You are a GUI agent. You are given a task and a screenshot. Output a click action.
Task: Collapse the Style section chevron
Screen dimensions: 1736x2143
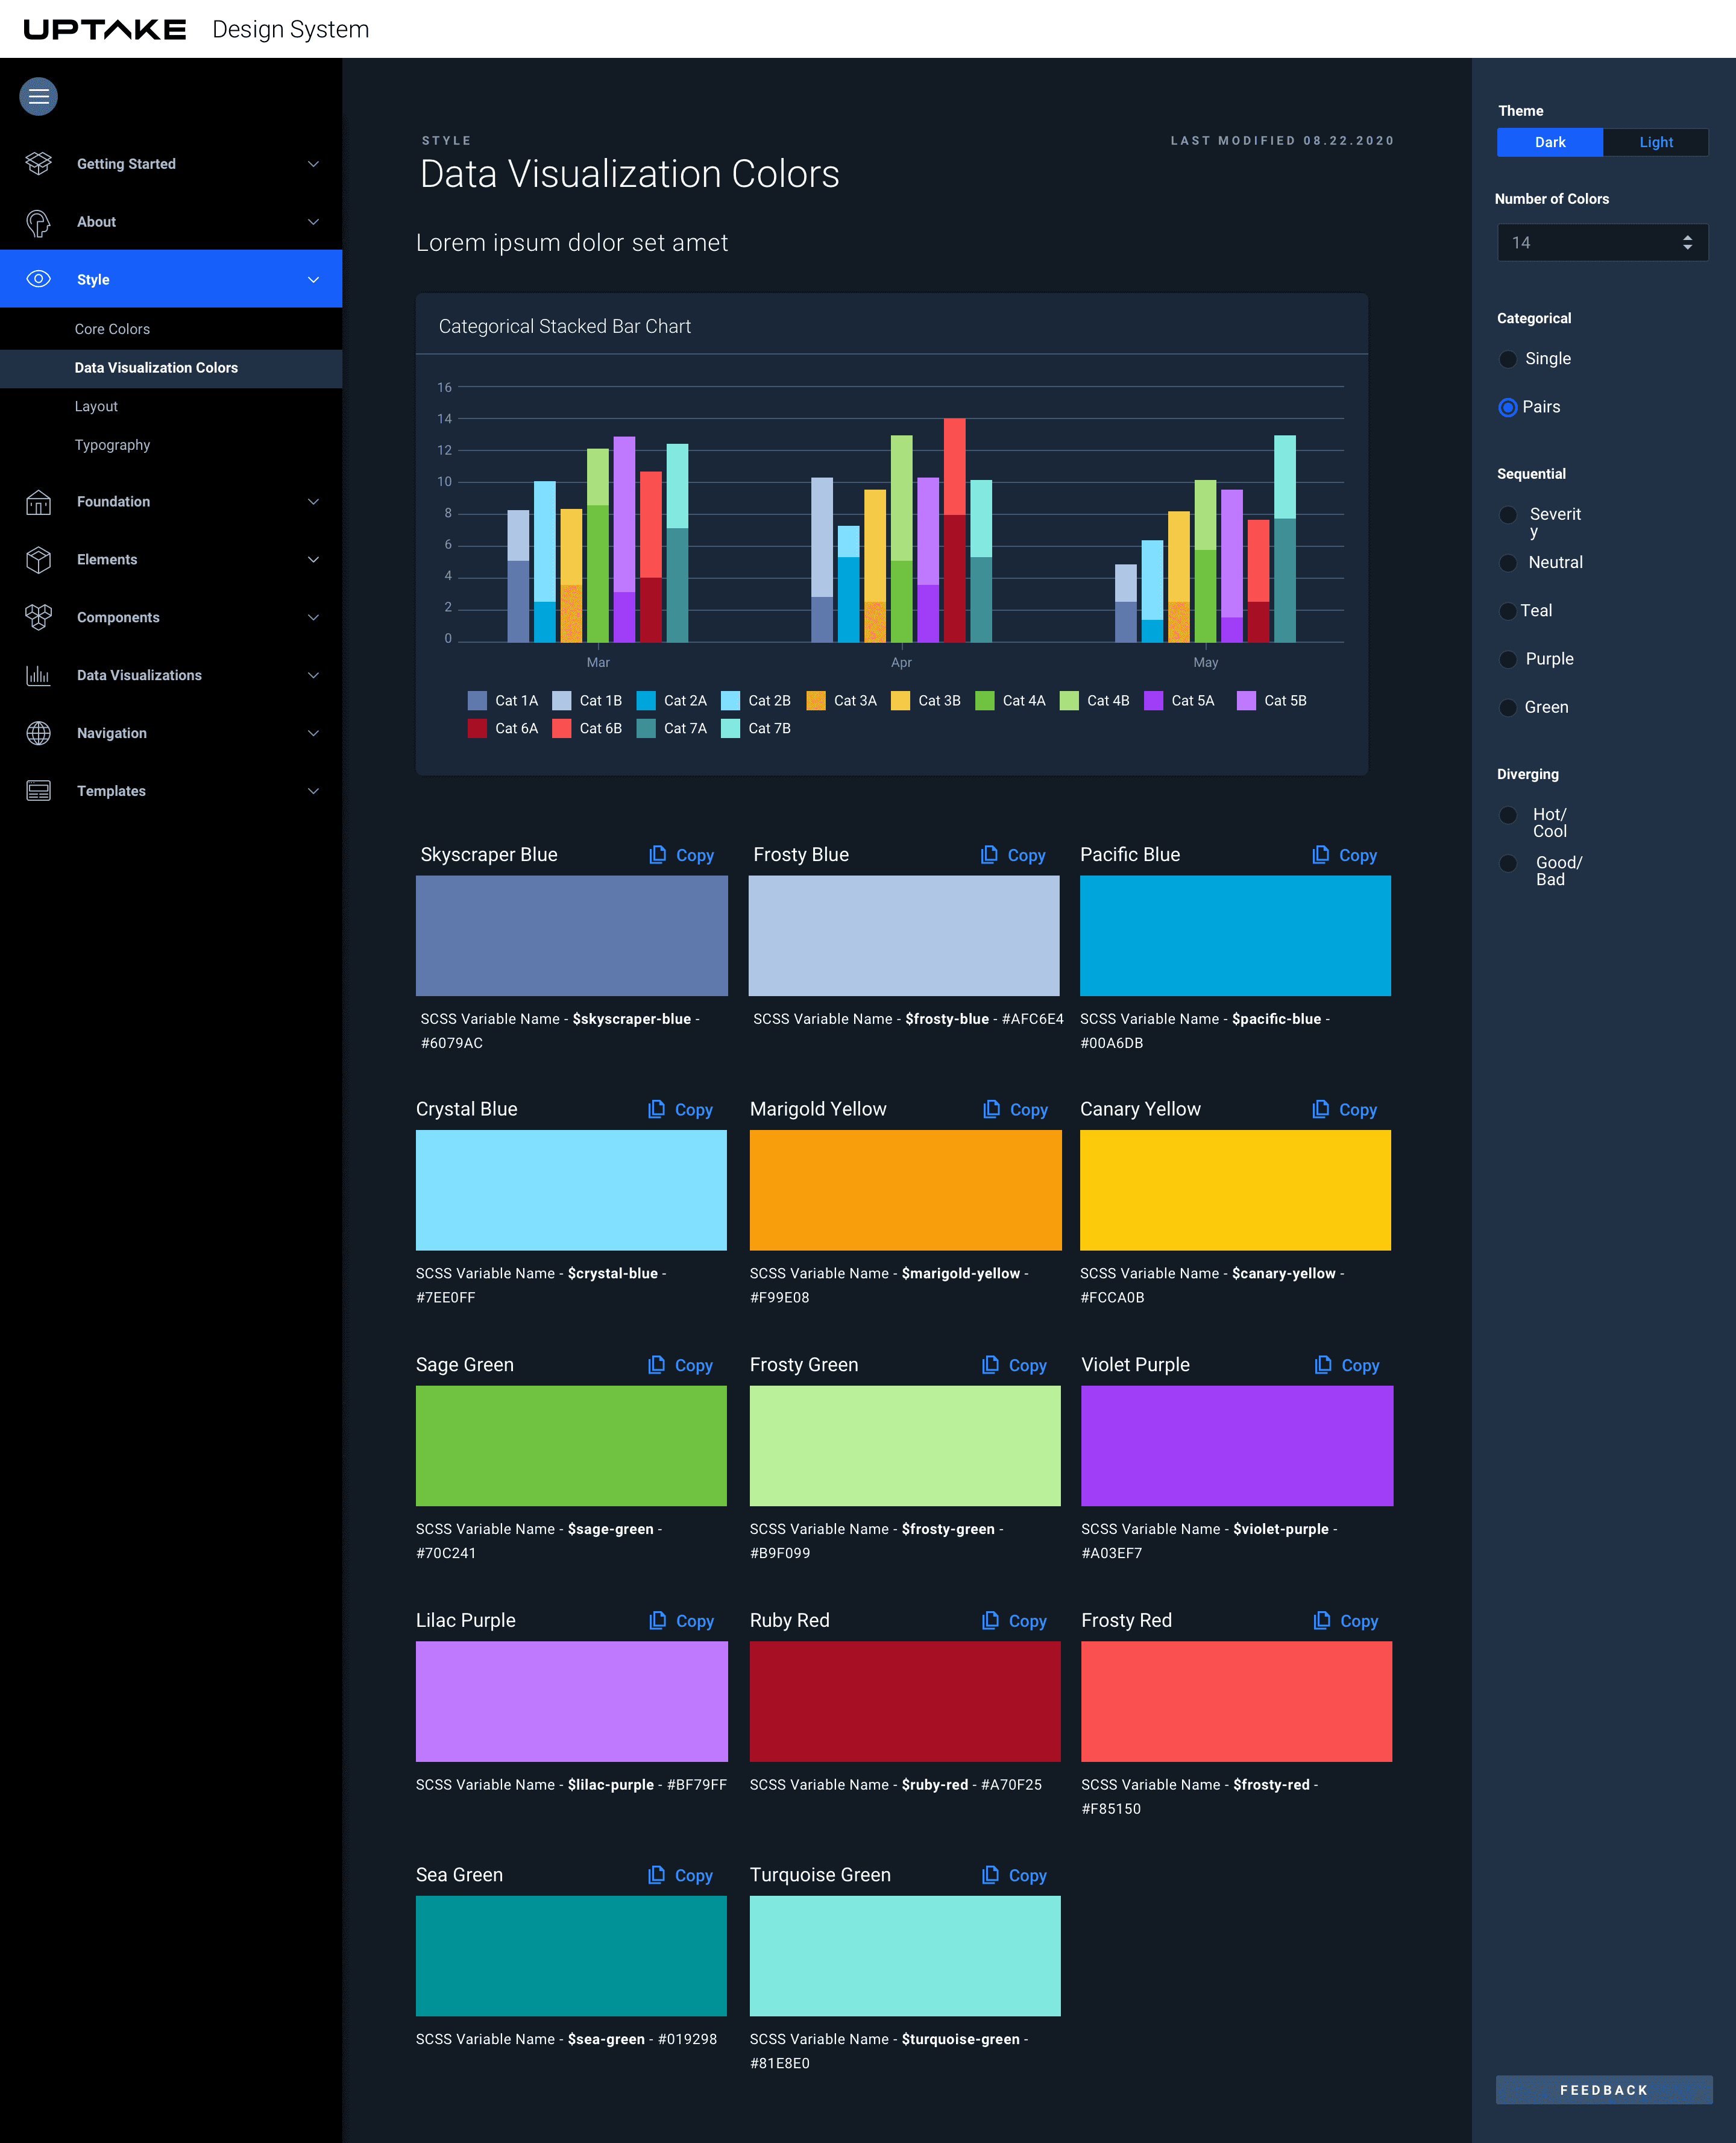[x=313, y=279]
